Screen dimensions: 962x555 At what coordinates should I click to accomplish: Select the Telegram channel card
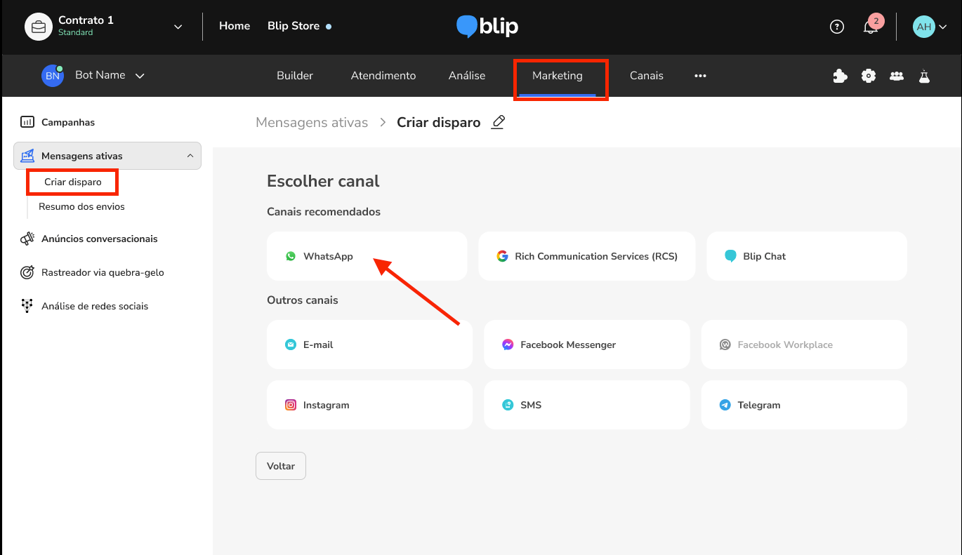tap(804, 405)
